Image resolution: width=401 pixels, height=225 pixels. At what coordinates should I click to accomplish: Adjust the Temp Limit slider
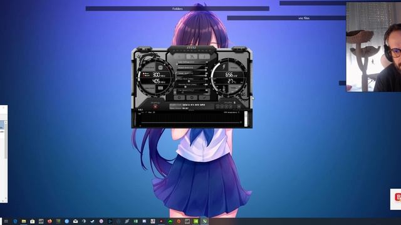coord(192,76)
